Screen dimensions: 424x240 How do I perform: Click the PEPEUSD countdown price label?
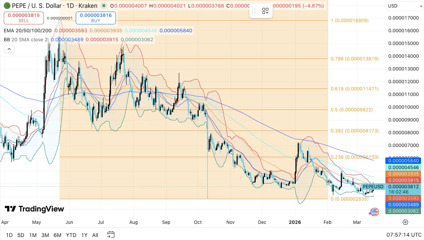point(403,189)
